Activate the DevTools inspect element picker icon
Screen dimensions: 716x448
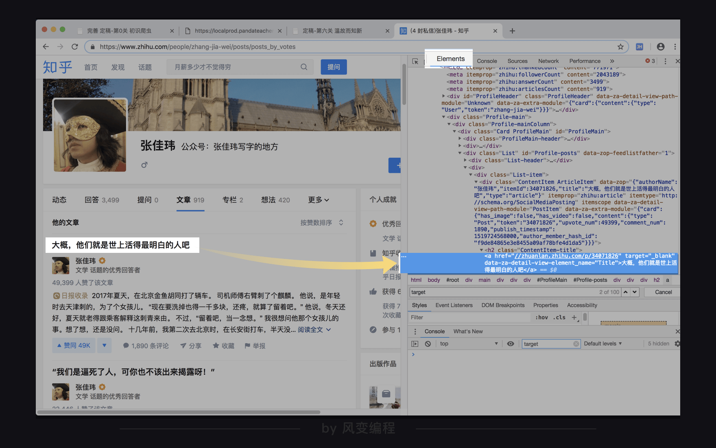(x=415, y=61)
